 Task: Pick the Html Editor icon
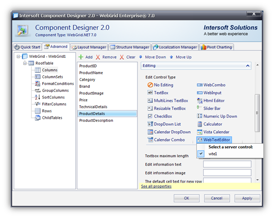coord(200,101)
